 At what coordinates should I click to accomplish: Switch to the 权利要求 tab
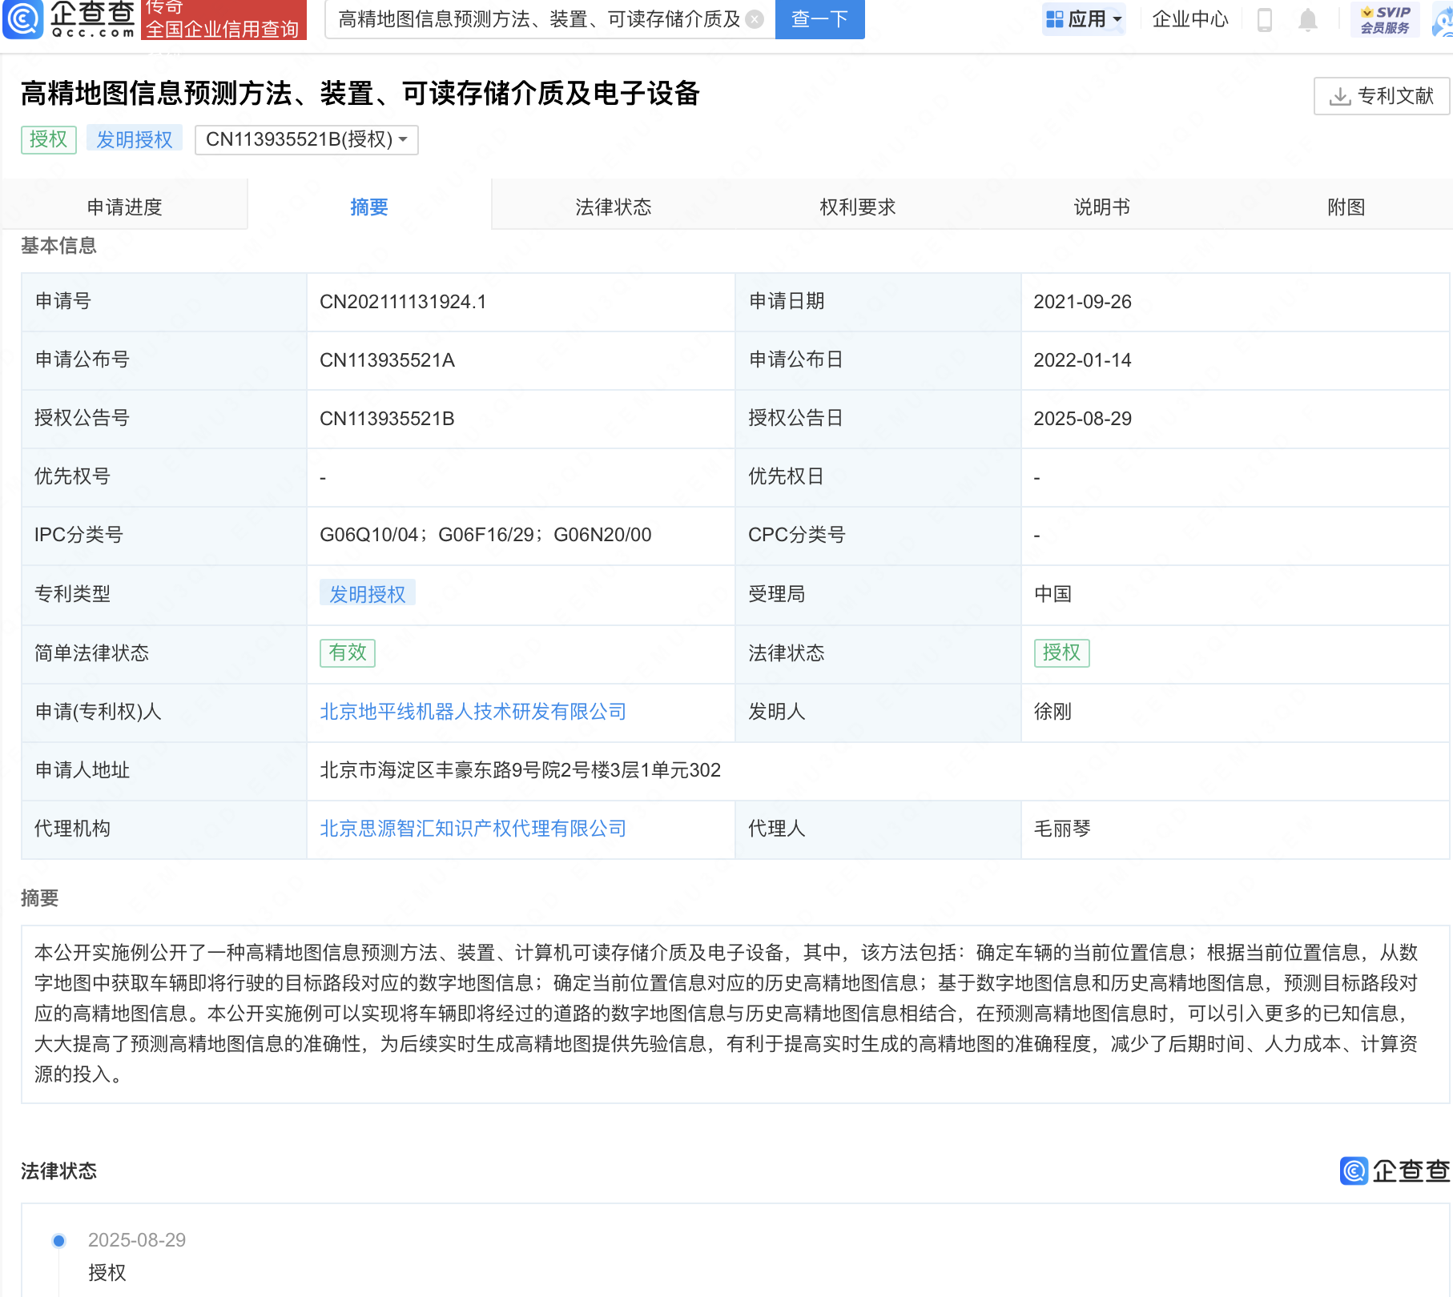pyautogui.click(x=857, y=207)
